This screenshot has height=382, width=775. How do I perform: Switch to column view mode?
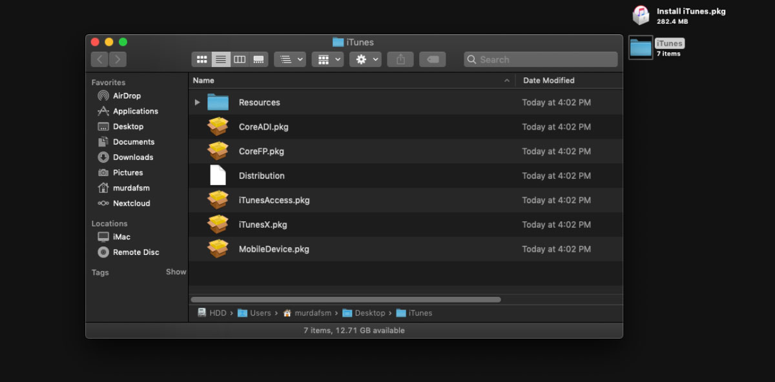click(x=240, y=59)
